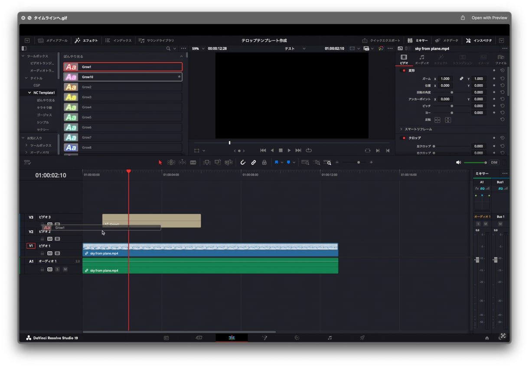The height and width of the screenshot is (367, 529).
Task: Open the サウンドライブラリ panel
Action: [x=157, y=40]
